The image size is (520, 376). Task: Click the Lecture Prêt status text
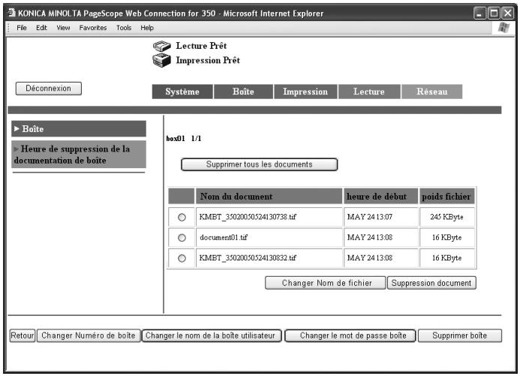pyautogui.click(x=201, y=46)
